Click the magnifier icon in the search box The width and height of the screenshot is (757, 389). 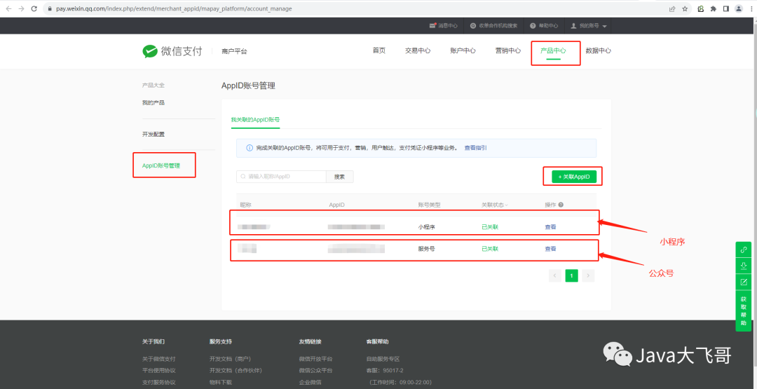tap(243, 177)
